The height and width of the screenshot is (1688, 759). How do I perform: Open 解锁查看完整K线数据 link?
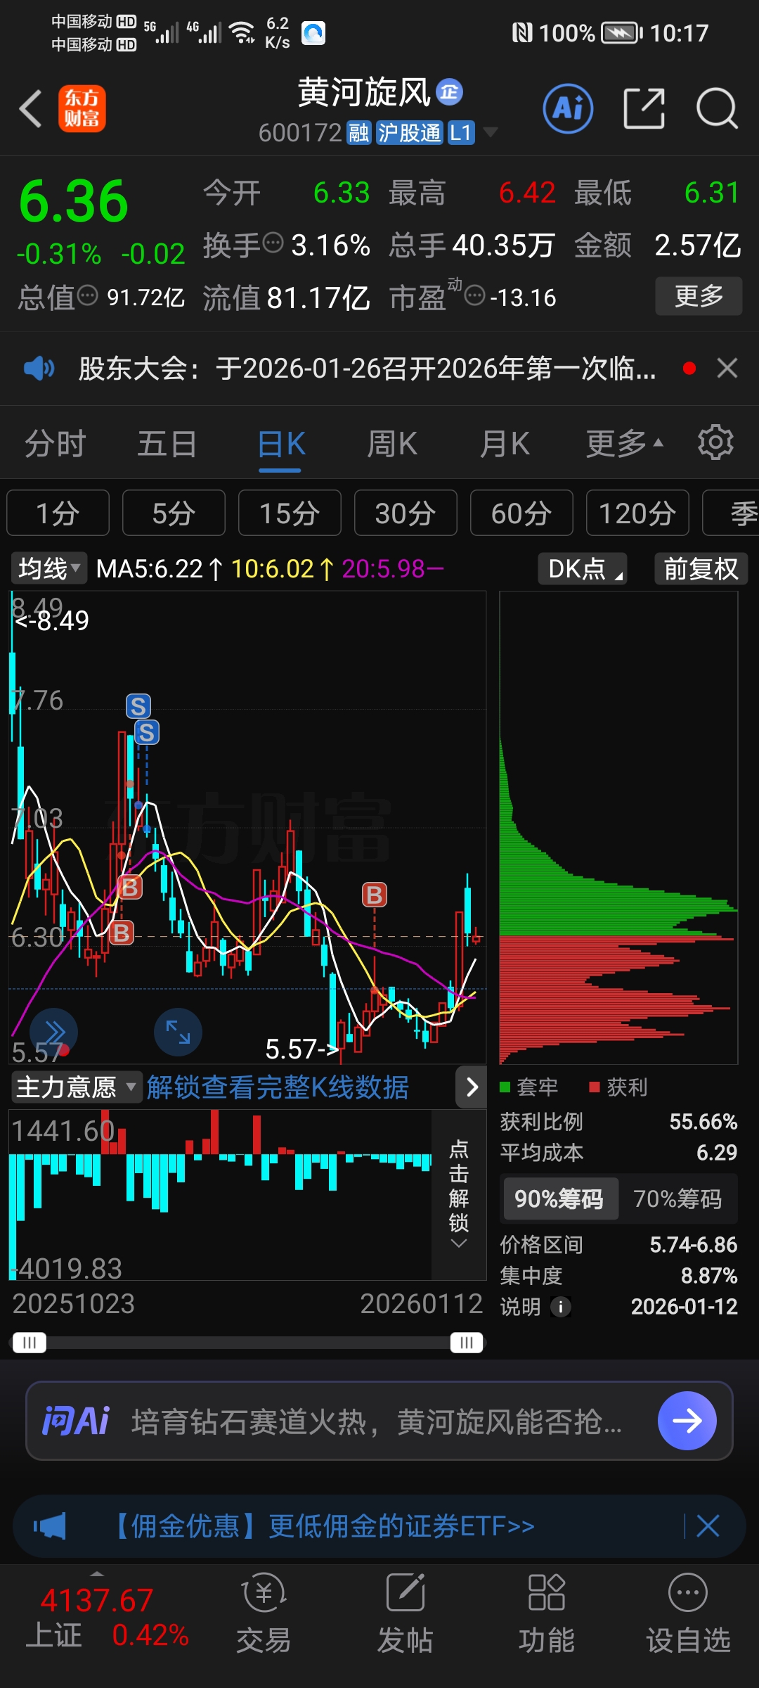coord(278,1087)
